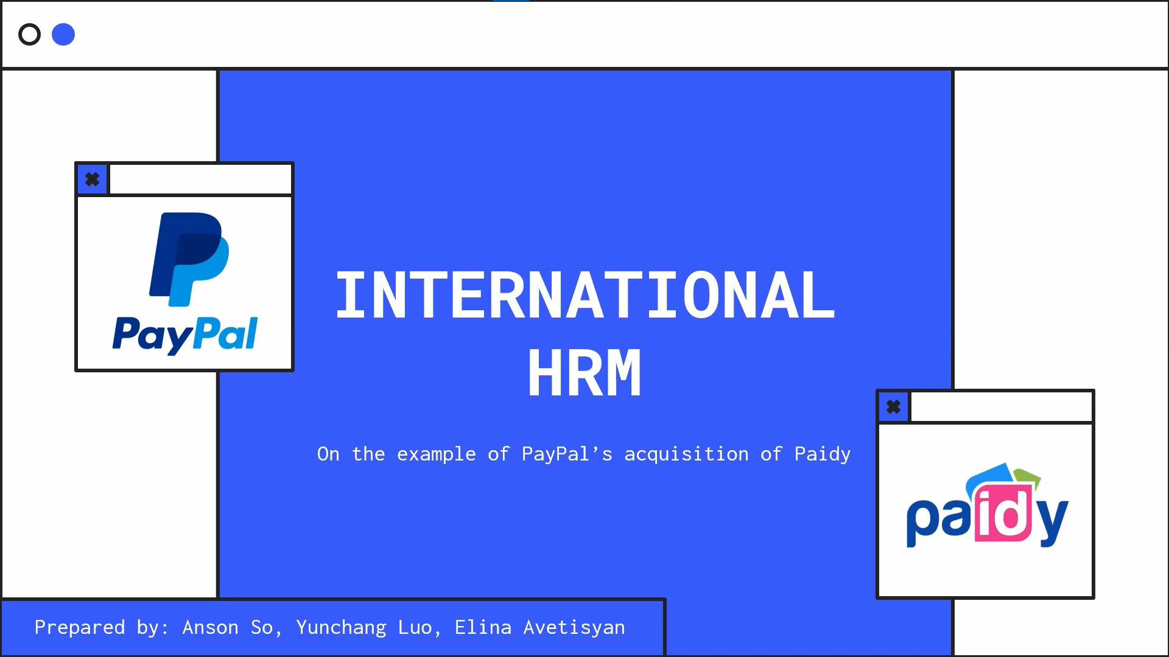Select the INTERNATIONAL title word
Viewport: 1169px width, 657px height.
pos(584,296)
